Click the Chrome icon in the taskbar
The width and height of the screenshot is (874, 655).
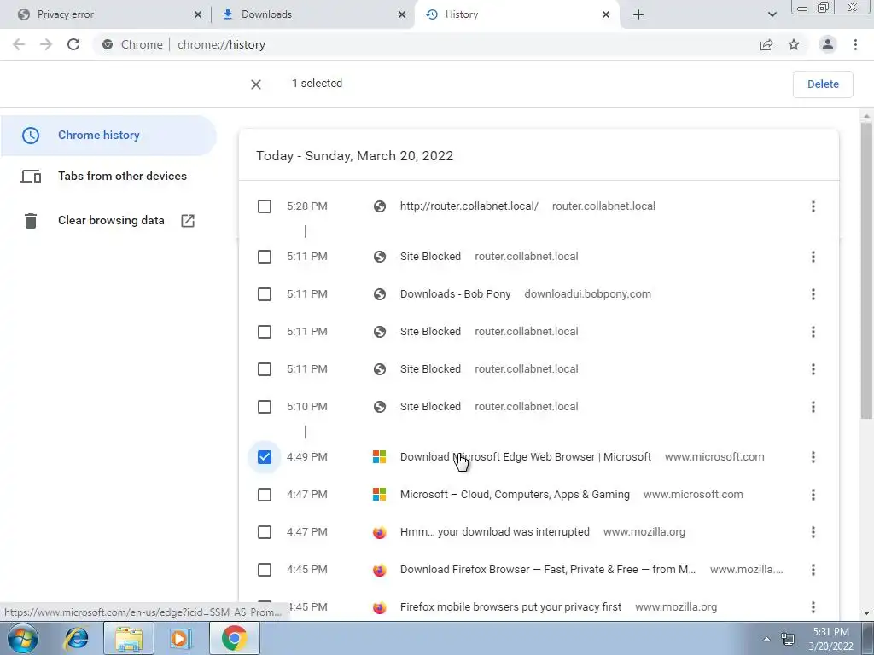tap(235, 638)
